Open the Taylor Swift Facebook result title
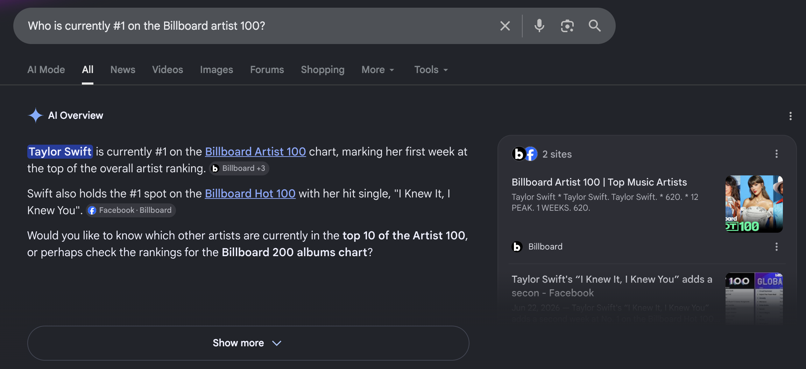Viewport: 806px width, 369px height. click(612, 286)
